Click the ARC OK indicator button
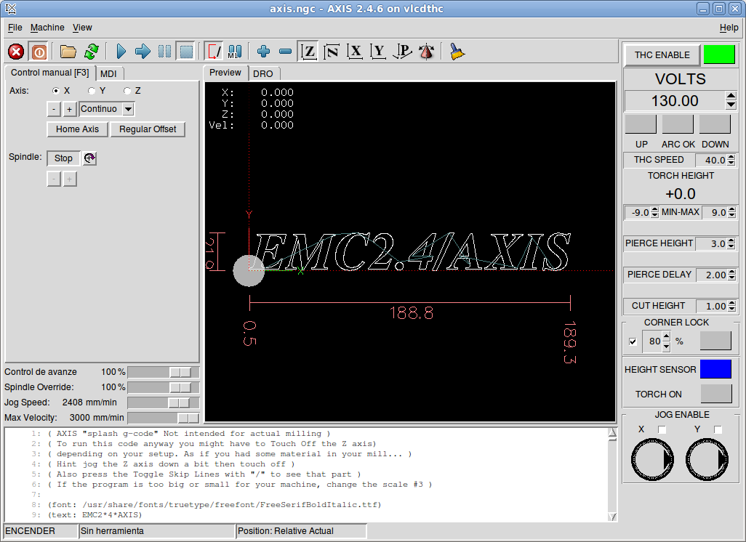This screenshot has width=746, height=542. [x=678, y=124]
